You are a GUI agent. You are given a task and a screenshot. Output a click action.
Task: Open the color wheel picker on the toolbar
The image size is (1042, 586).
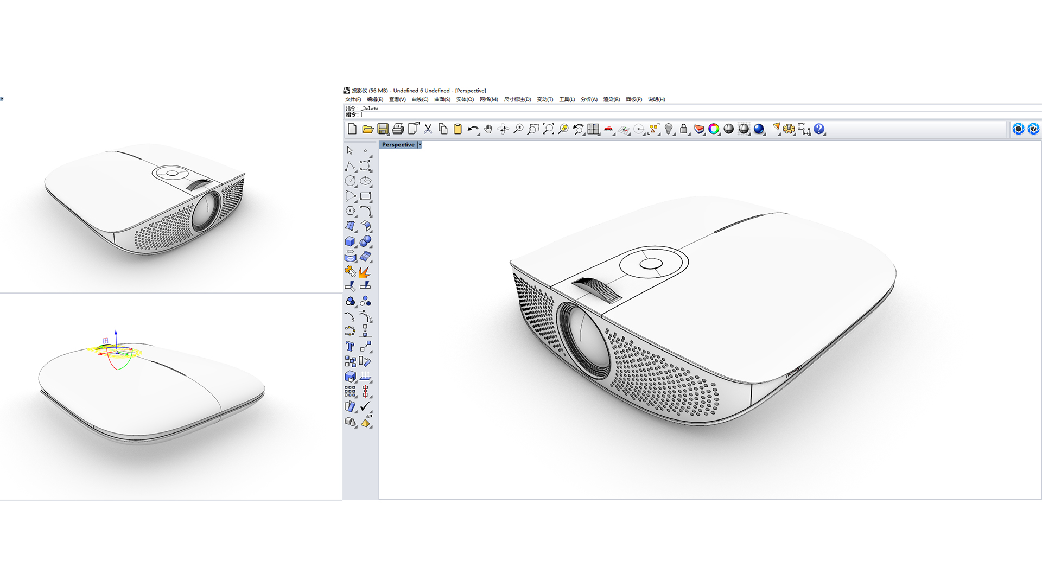click(x=714, y=129)
